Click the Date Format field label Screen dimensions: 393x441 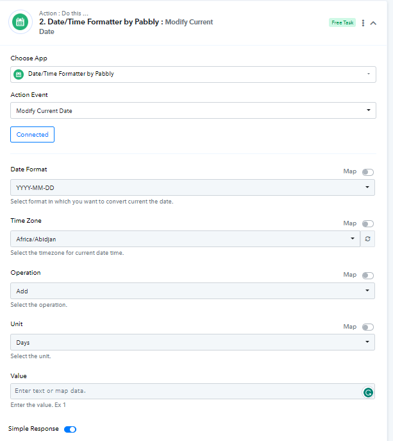pyautogui.click(x=29, y=169)
